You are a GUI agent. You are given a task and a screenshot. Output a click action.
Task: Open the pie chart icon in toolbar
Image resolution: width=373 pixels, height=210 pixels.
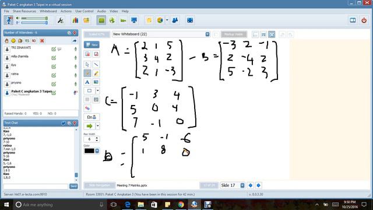[x=160, y=20]
